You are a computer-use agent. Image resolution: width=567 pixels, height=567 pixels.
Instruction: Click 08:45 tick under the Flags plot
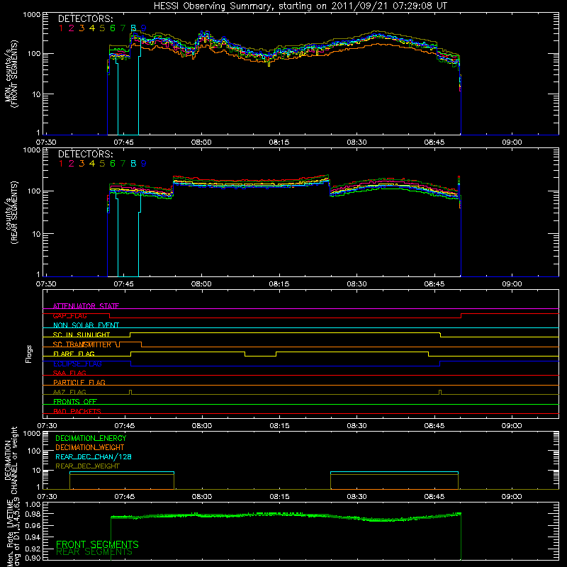[x=434, y=426]
